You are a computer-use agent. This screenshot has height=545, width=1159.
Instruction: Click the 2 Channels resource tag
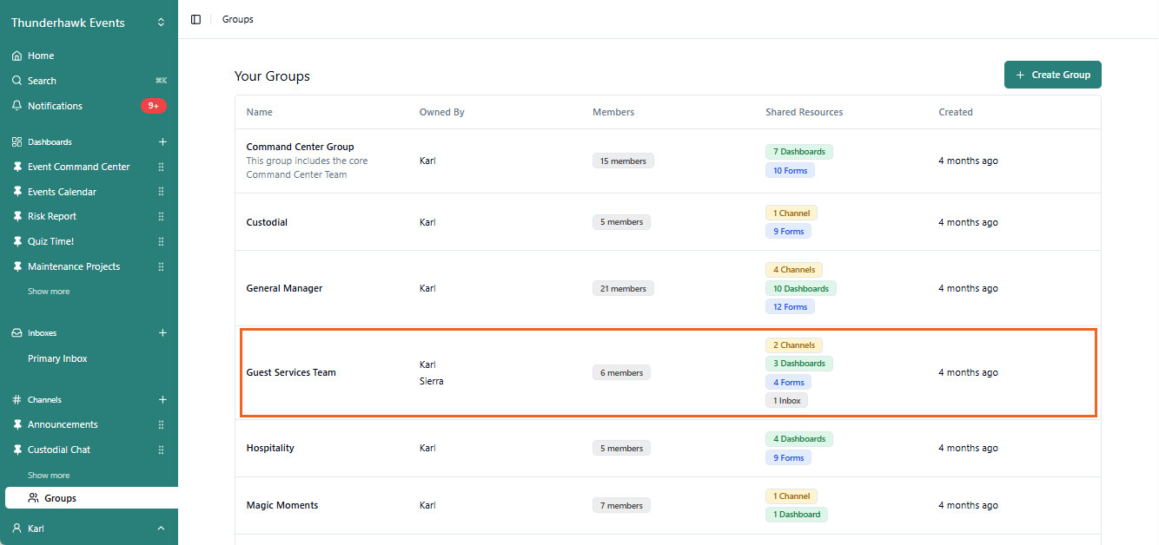point(793,345)
